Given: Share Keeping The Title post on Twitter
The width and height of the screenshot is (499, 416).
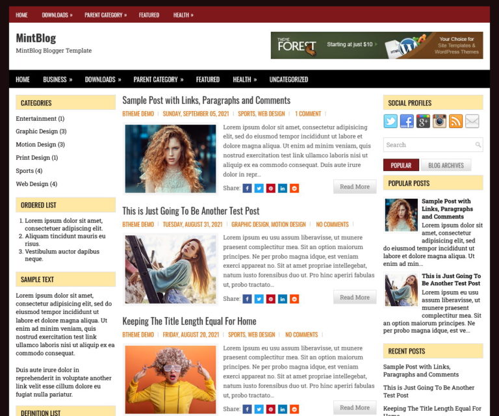Looking at the screenshot, I should click(259, 409).
